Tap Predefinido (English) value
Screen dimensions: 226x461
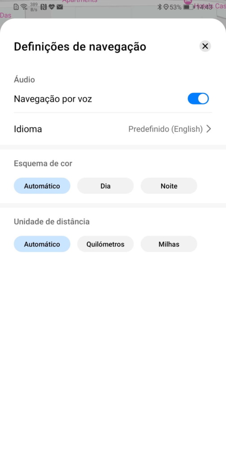tap(166, 129)
